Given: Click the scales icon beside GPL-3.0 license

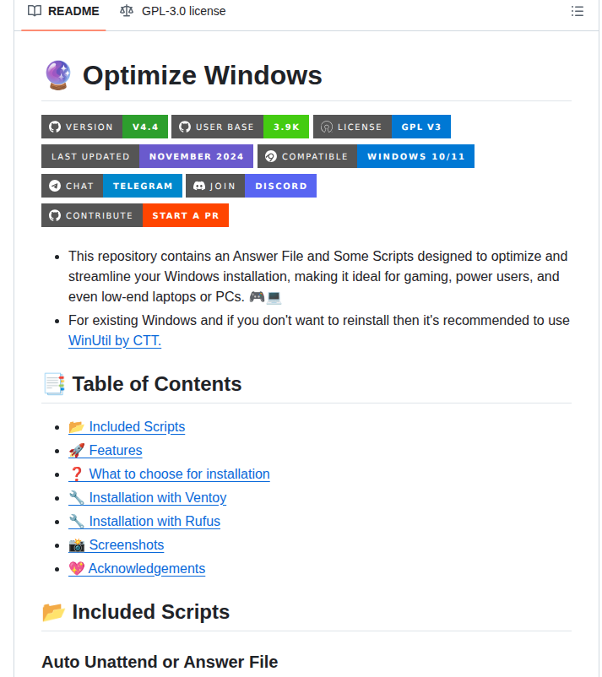Looking at the screenshot, I should pos(127,11).
